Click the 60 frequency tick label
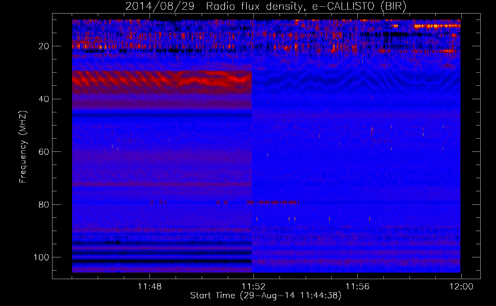The width and height of the screenshot is (496, 306). click(x=44, y=152)
